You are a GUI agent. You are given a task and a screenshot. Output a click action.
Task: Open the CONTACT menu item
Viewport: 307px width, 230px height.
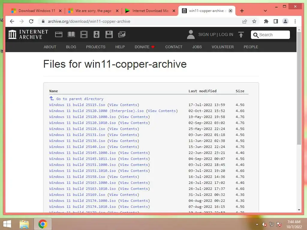[x=174, y=47]
